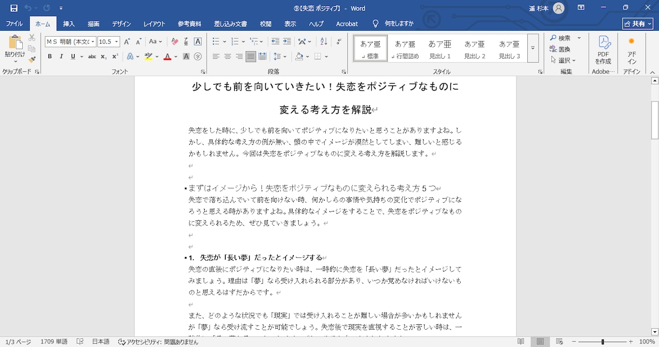The height and width of the screenshot is (347, 659).
Task: Click the enclose characters (circled 字) icon
Action: (x=198, y=57)
